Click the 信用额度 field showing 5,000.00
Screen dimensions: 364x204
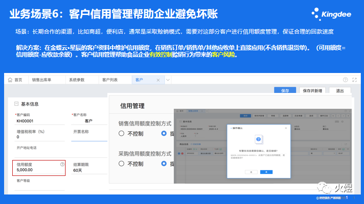(39, 170)
